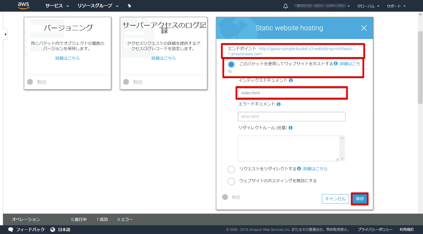Select the ウェブサイトのホスティングを無効にする radio option

point(231,181)
